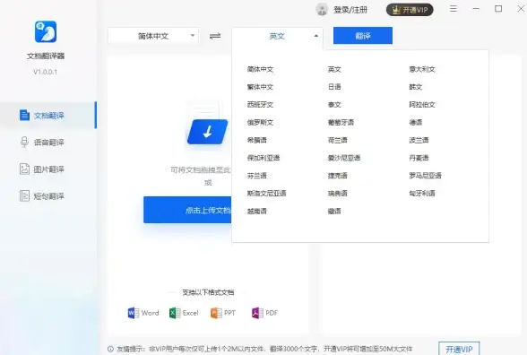Collapse the 英文 target language dropdown header
Screen dimensions: 527x355
(x=277, y=36)
